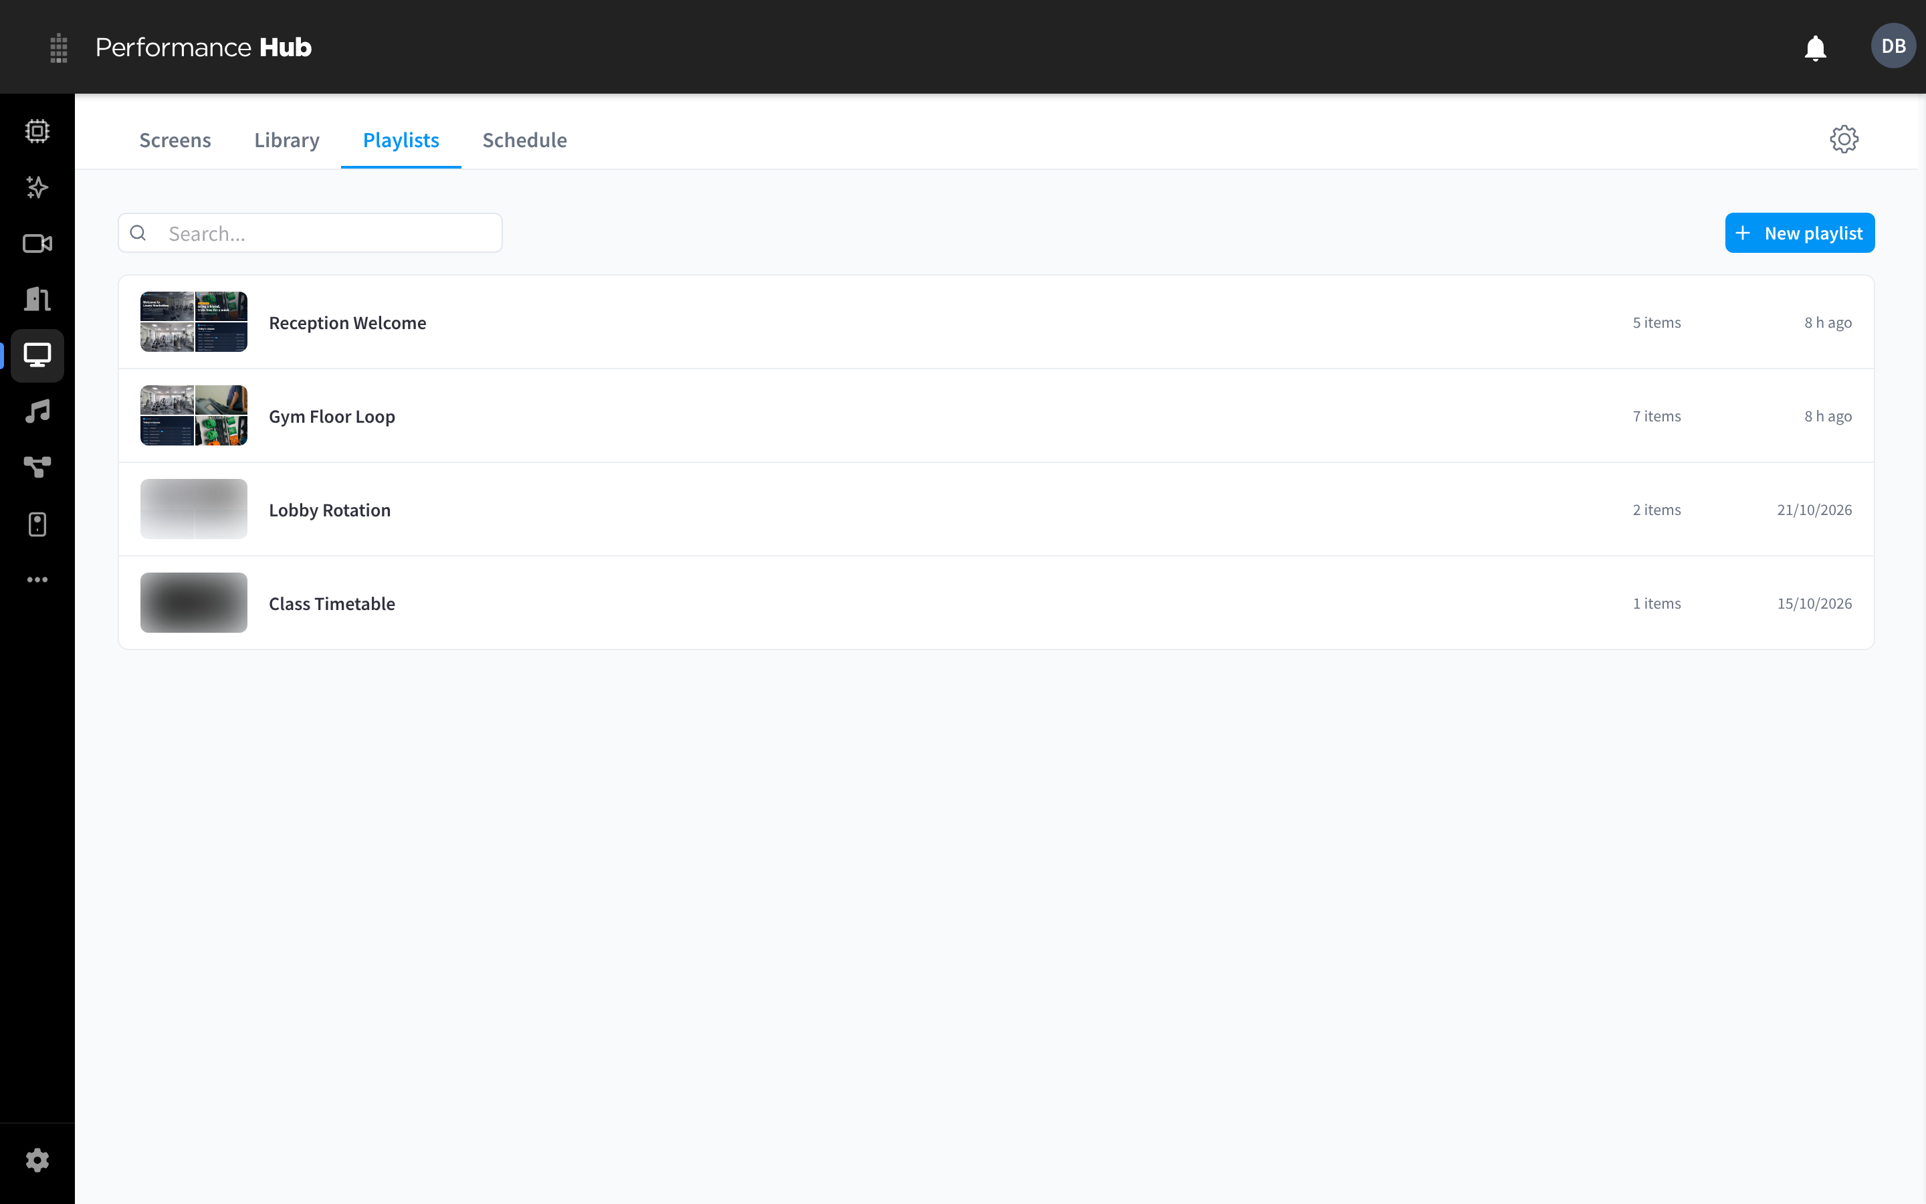Open playlist settings gear near tabs

[x=1843, y=139]
